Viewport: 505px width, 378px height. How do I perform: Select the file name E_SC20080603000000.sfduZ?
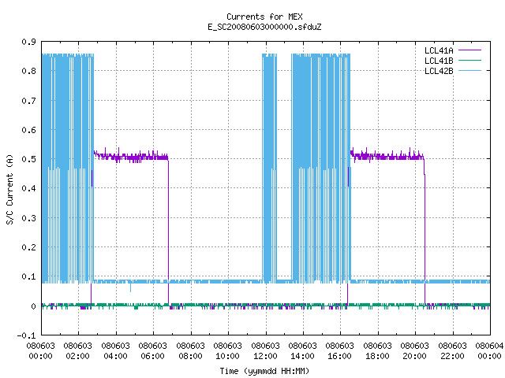tap(264, 27)
